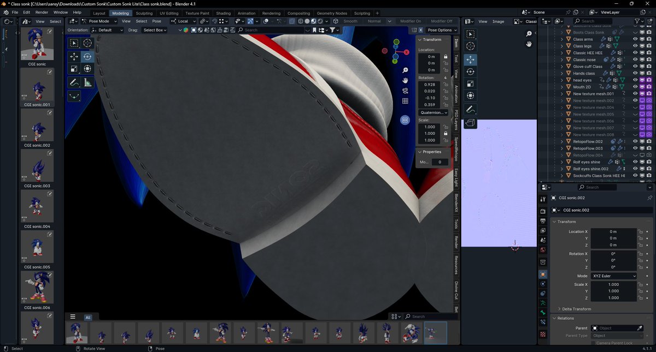Click the Normal button
656x352 pixels.
[374, 21]
